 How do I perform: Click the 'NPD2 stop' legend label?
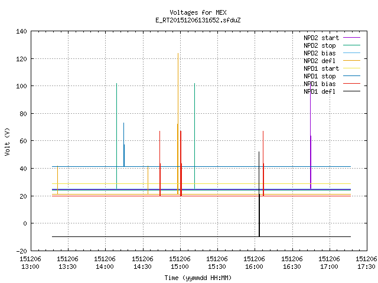[x=320, y=45]
